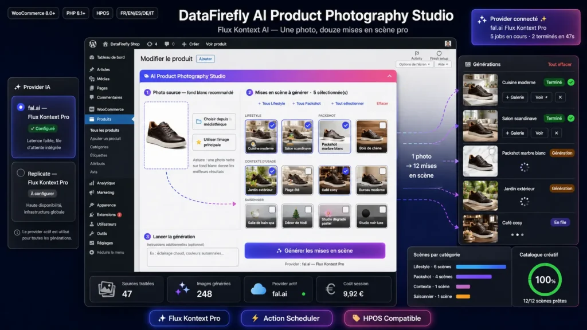
Task: Click the Créer plus icon
Action: [184, 44]
